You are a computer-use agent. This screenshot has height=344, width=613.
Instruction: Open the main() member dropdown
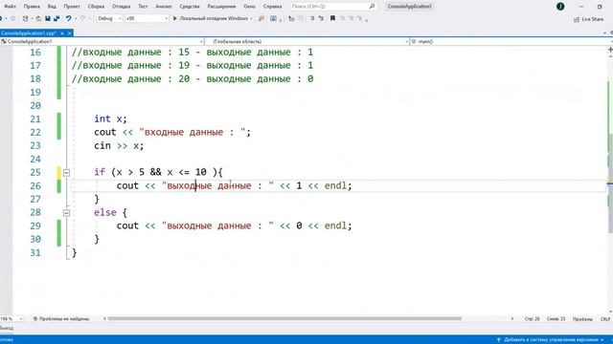pyautogui.click(x=511, y=41)
